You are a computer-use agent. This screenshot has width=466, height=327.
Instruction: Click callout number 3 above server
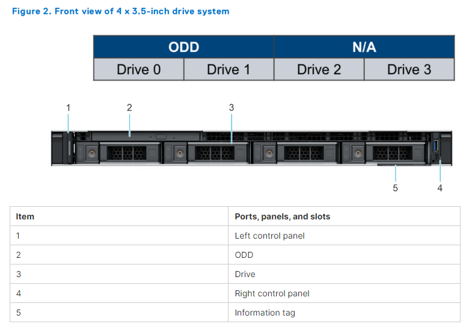[x=231, y=108]
